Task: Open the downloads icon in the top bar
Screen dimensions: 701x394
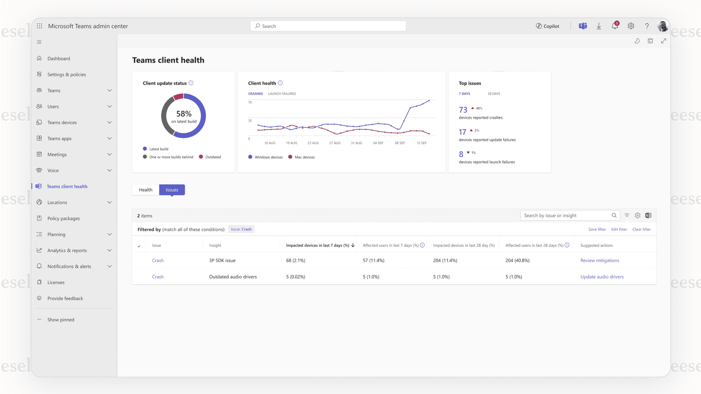Action: [599, 26]
